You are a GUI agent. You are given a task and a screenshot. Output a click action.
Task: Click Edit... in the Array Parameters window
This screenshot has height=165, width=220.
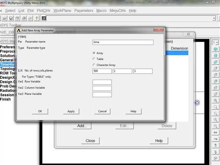pyautogui.click(x=125, y=126)
